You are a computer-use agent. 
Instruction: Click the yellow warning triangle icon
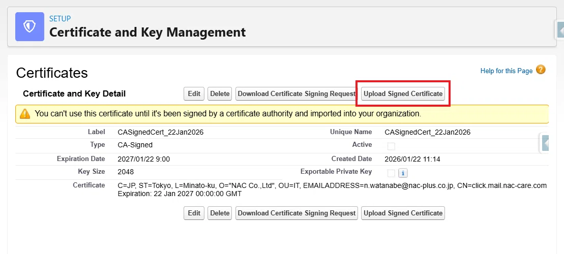click(x=25, y=114)
